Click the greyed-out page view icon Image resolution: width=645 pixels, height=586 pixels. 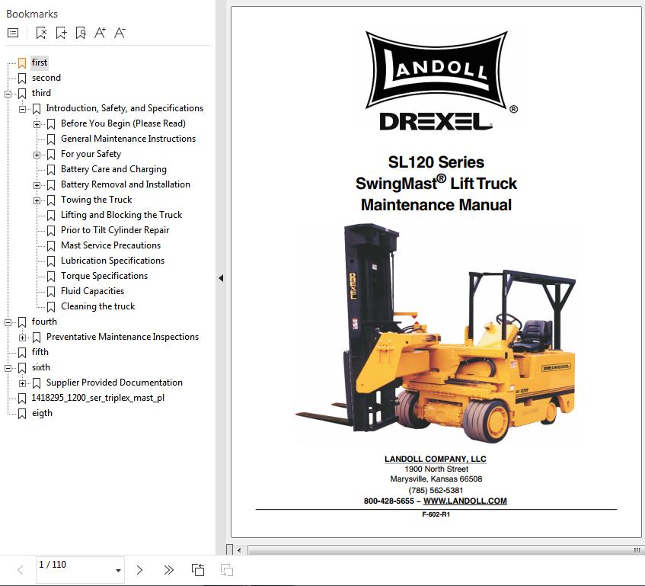[x=227, y=570]
